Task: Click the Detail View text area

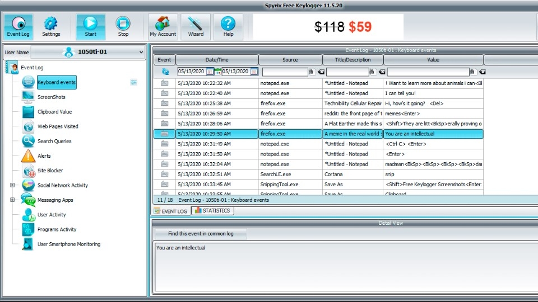Action: pyautogui.click(x=346, y=267)
